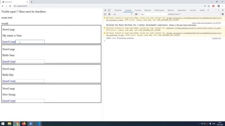Viewport: 225px width, 126px height.
Task: Switch to the Elements tab
Action: coord(118,10)
